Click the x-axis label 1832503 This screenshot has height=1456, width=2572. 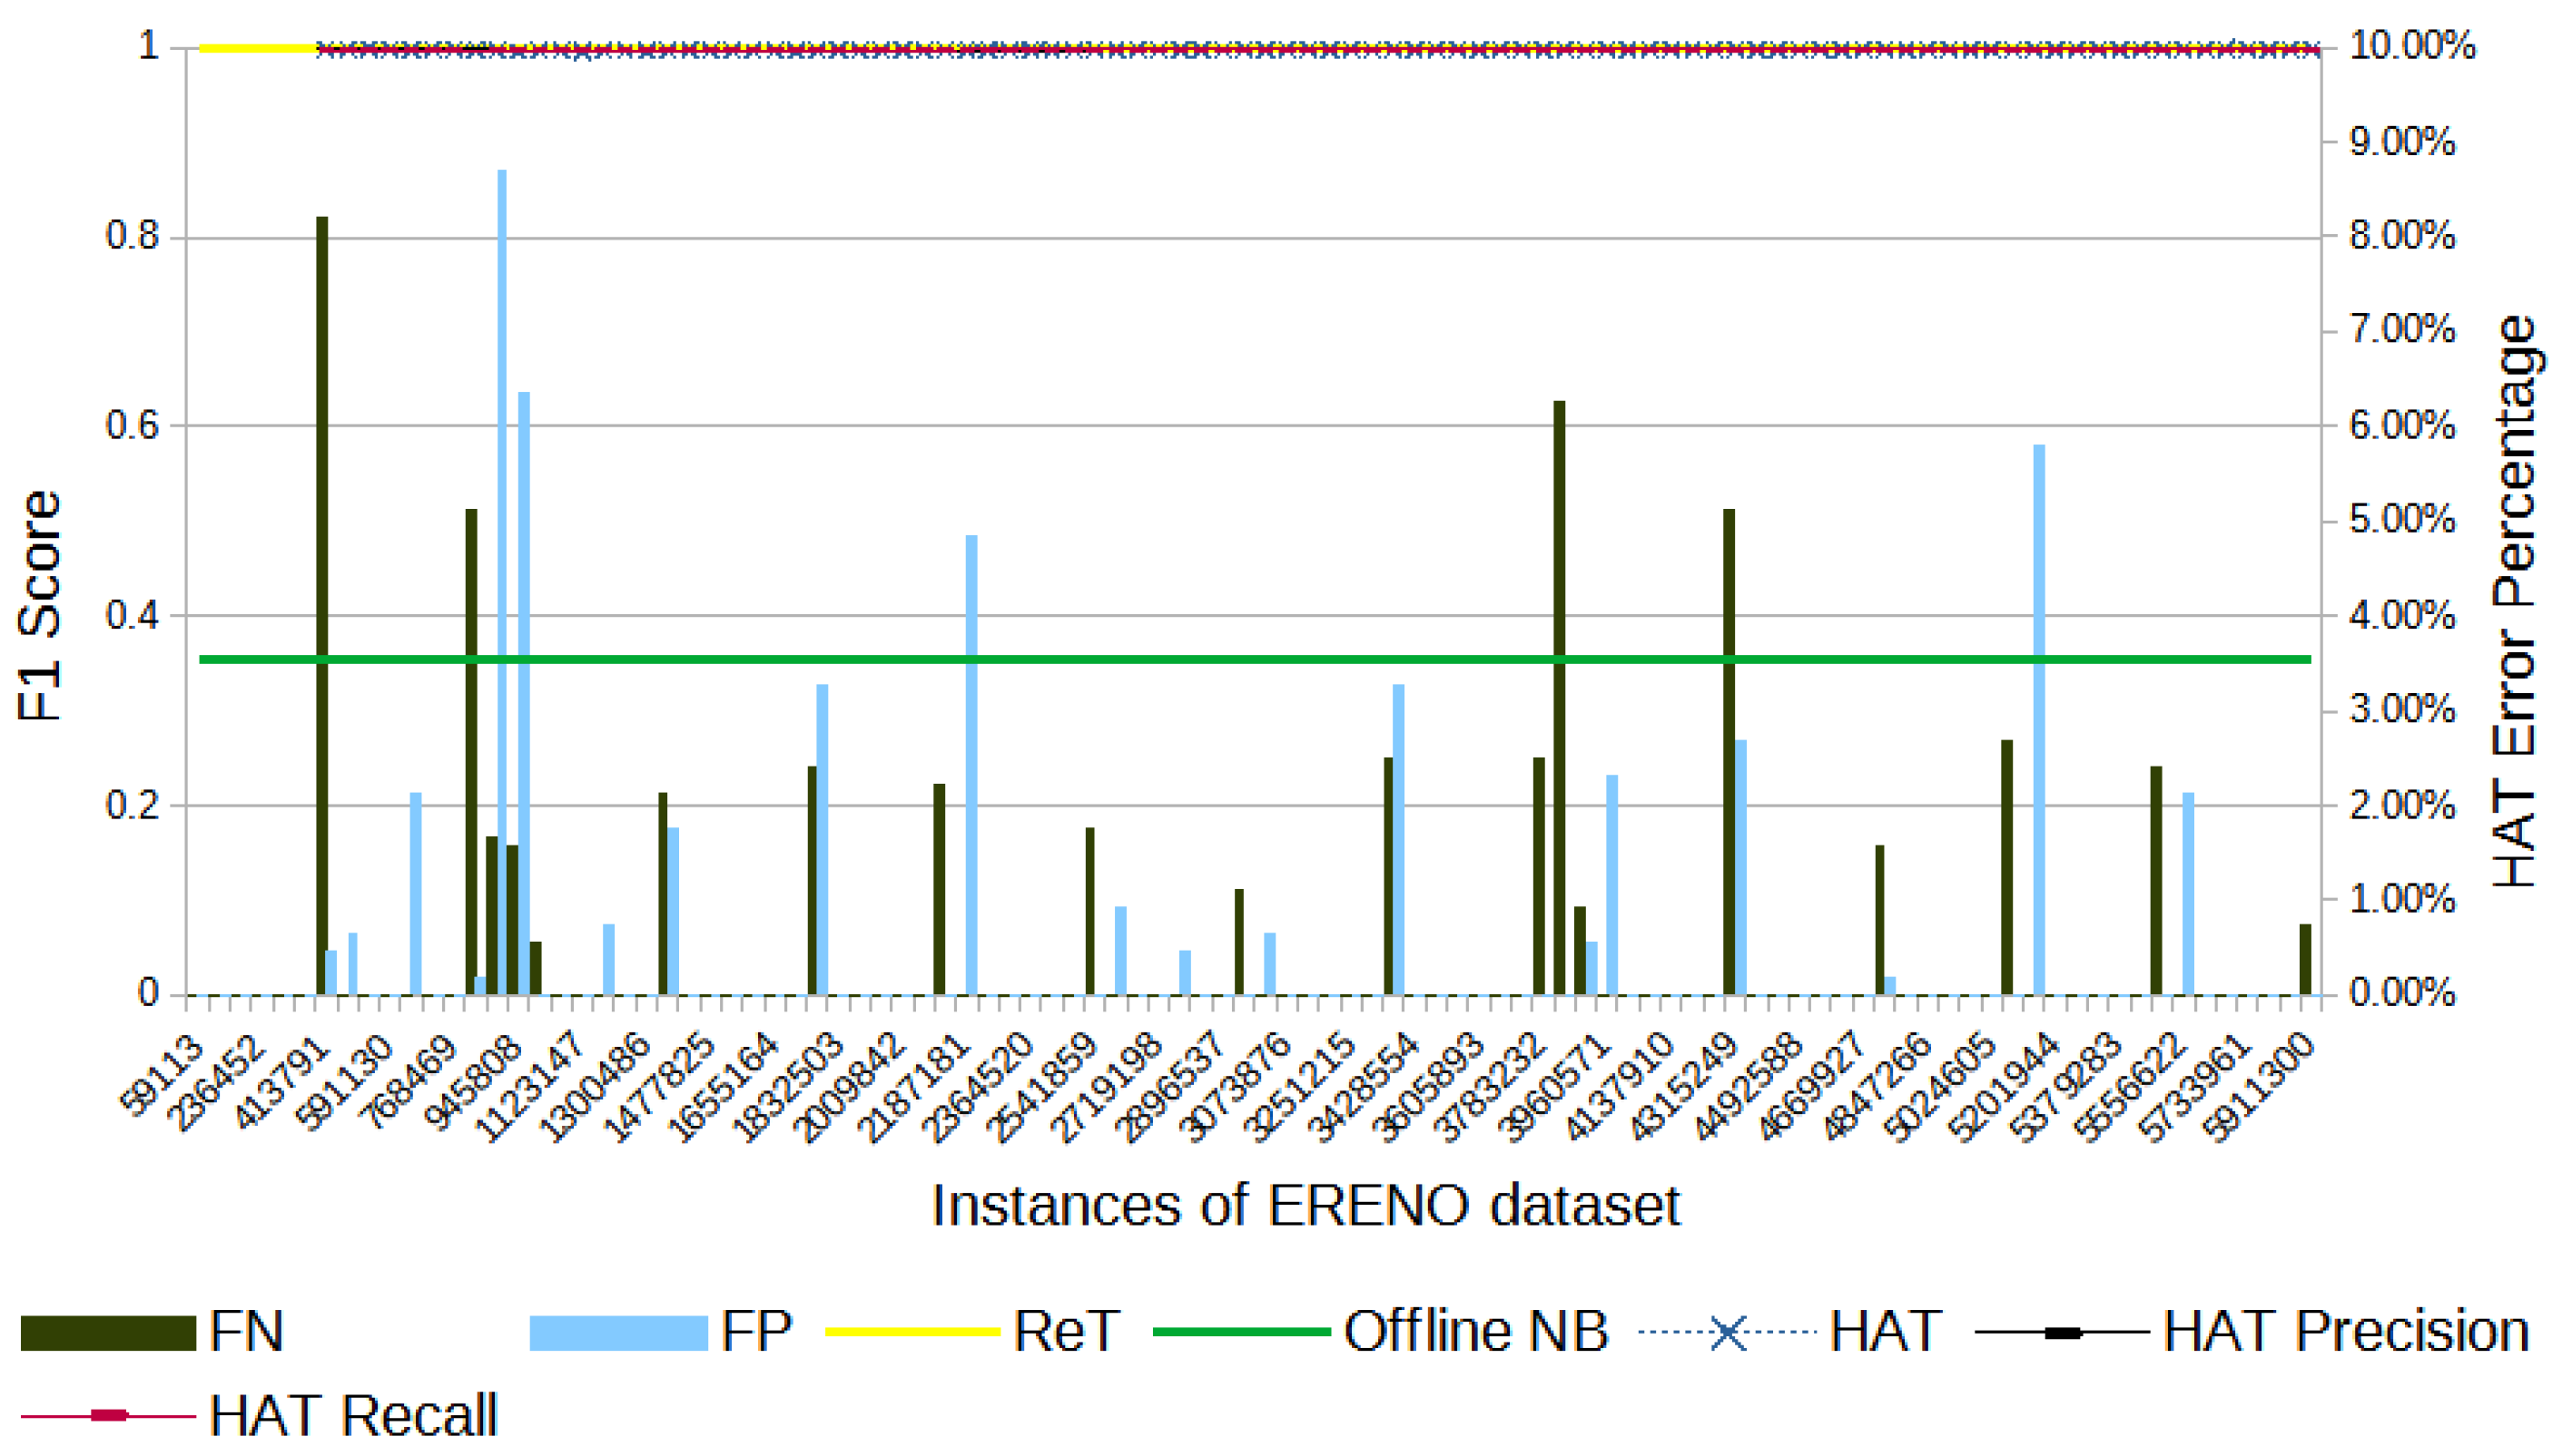[789, 1089]
